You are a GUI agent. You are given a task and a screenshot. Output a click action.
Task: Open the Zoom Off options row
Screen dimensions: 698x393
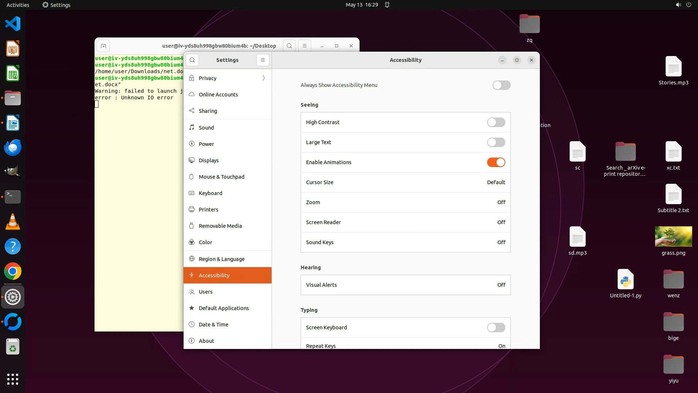pos(405,202)
